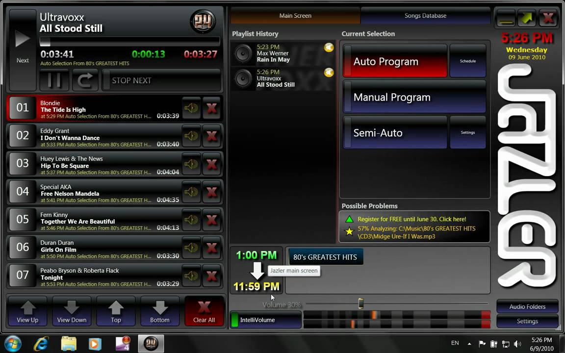Click the green triangle warning icon
The width and height of the screenshot is (565, 353).
(x=349, y=219)
